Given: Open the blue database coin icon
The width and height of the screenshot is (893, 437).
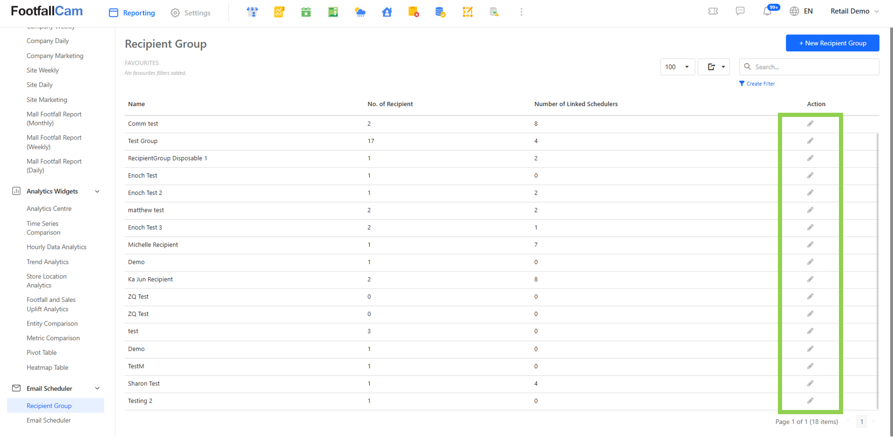Looking at the screenshot, I should point(440,12).
